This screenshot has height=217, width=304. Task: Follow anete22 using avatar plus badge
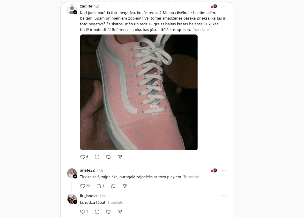point(75,176)
